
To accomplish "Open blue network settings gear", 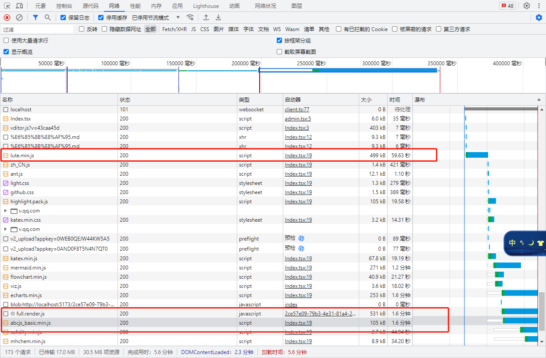I will (539, 18).
